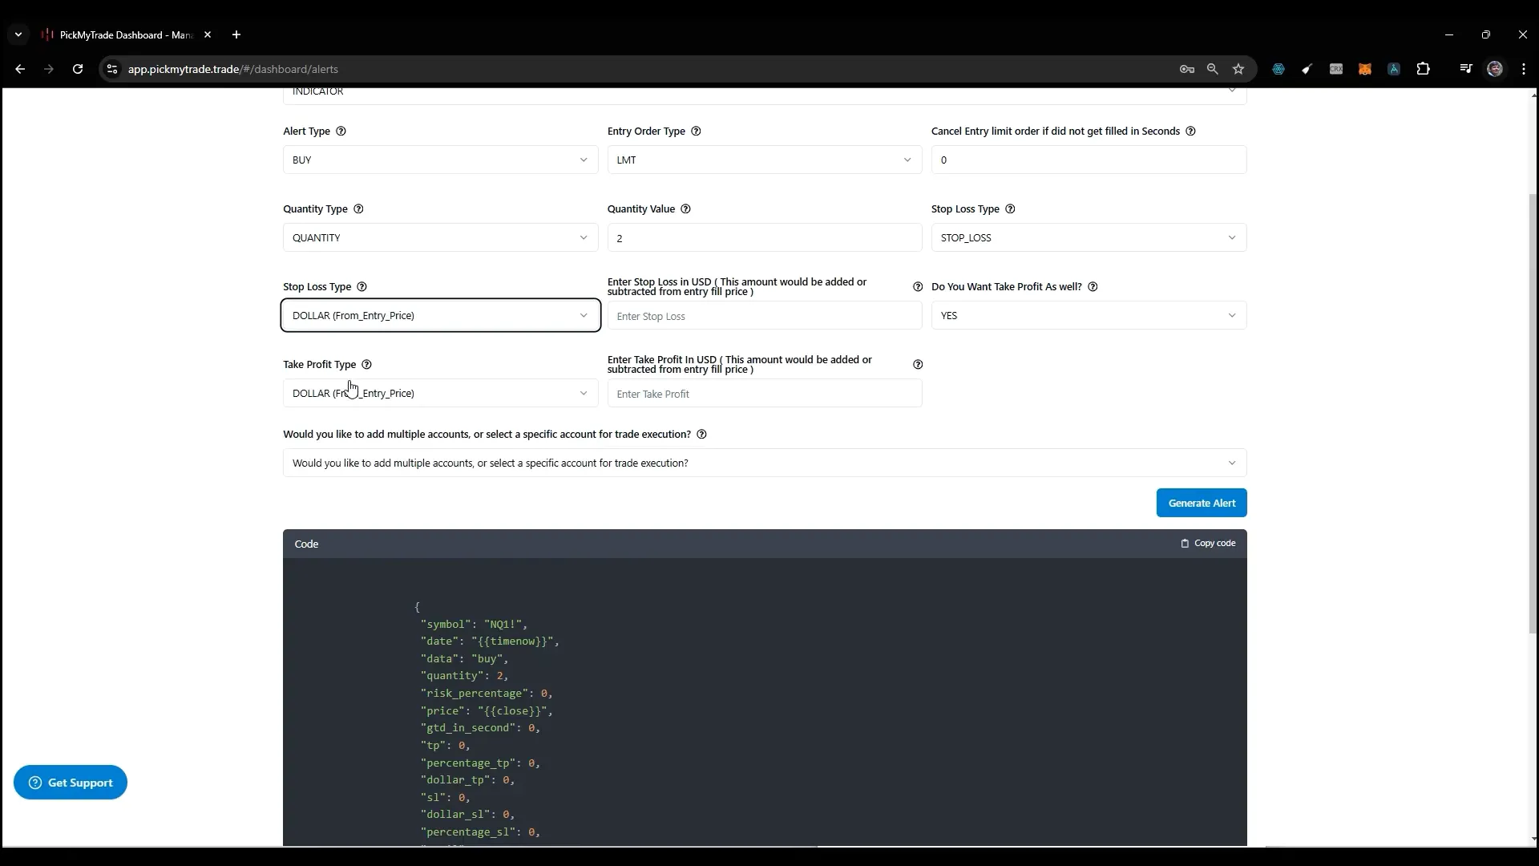The image size is (1539, 866).
Task: Click help icon next to Alert Type
Action: (341, 132)
